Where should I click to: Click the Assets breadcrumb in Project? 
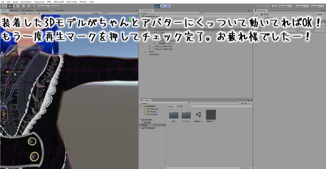pos(170,106)
